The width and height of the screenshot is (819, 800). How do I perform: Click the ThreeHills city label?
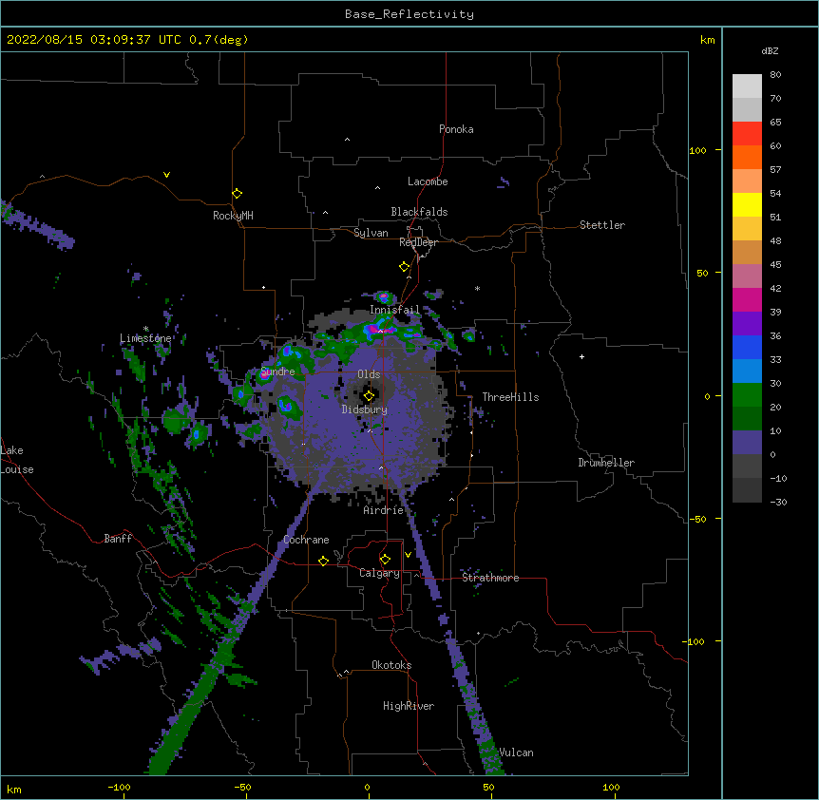[x=510, y=397]
